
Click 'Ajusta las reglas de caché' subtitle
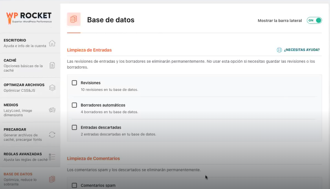[26, 160]
